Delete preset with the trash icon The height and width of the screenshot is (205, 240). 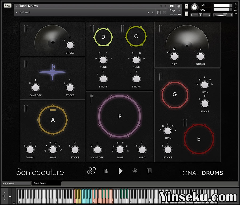tap(164, 12)
